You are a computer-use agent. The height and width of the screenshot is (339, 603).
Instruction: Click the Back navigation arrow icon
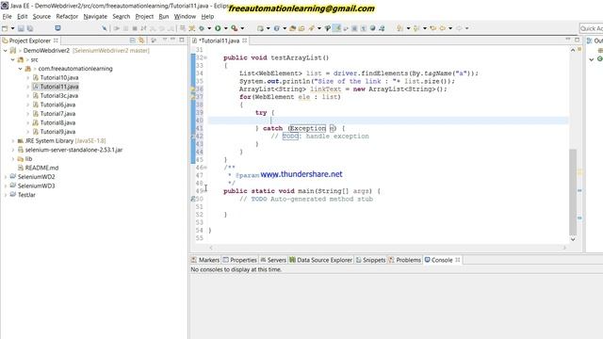443,28
